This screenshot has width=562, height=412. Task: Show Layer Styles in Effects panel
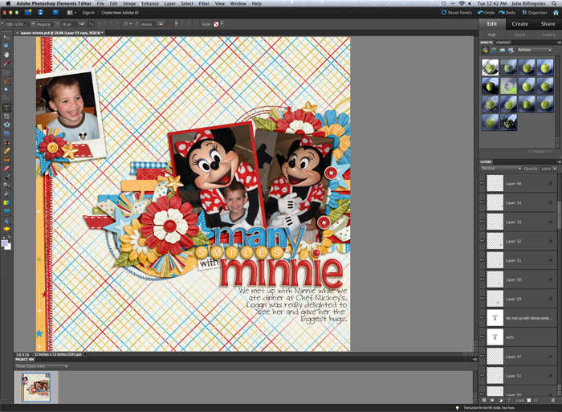pyautogui.click(x=494, y=51)
